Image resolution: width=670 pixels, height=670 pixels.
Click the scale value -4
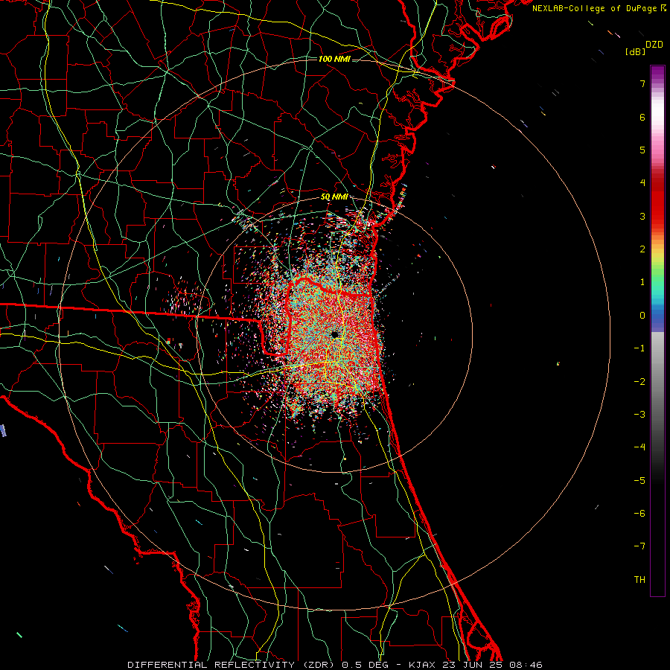pos(639,447)
